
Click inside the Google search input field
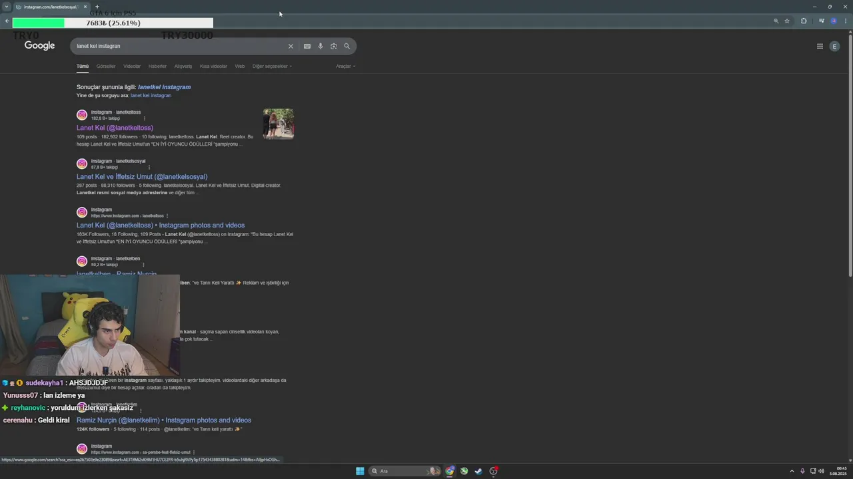point(180,47)
